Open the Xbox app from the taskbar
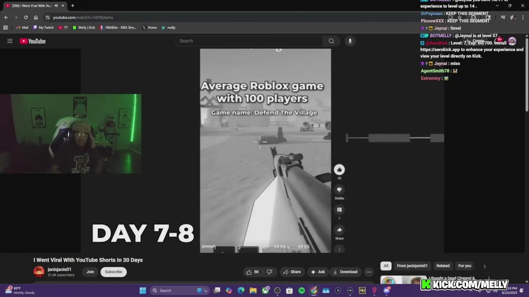Screen dimensions: 529x297 coord(265,290)
